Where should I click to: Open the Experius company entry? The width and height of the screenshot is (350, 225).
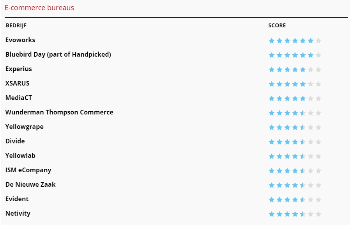point(19,69)
